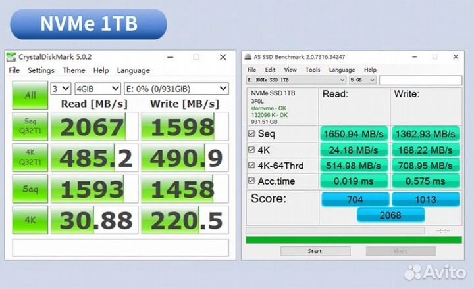Click the total score 2068
Image resolution: width=474 pixels, height=289 pixels.
390,215
